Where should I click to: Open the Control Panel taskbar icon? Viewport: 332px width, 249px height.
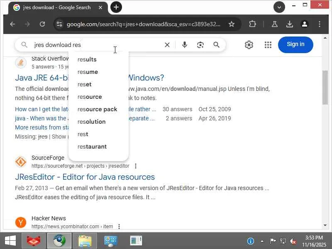click(x=110, y=241)
